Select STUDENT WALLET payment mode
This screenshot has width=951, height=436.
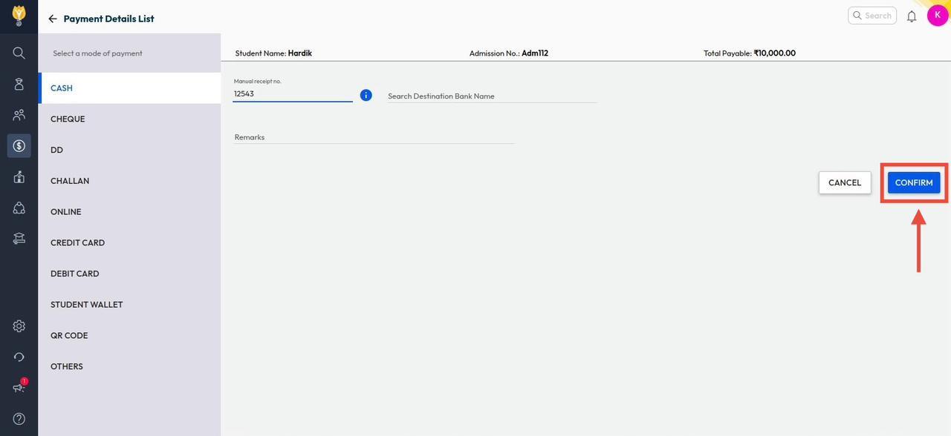[x=86, y=305]
